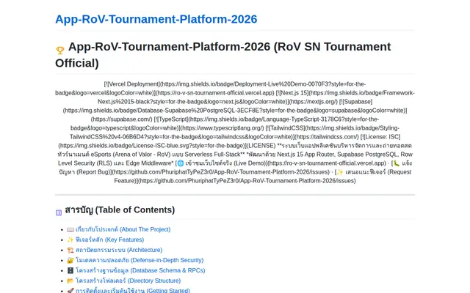The width and height of the screenshot is (470, 293).
Task: Click the construction emoji before Architecture
Action: pyautogui.click(x=70, y=250)
